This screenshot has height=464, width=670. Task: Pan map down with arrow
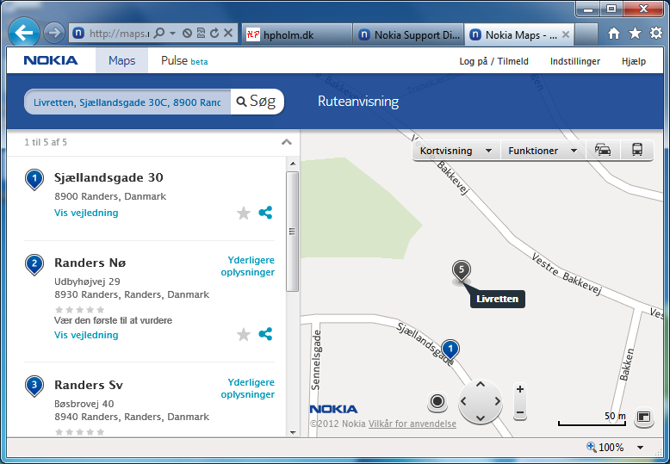pyautogui.click(x=481, y=418)
